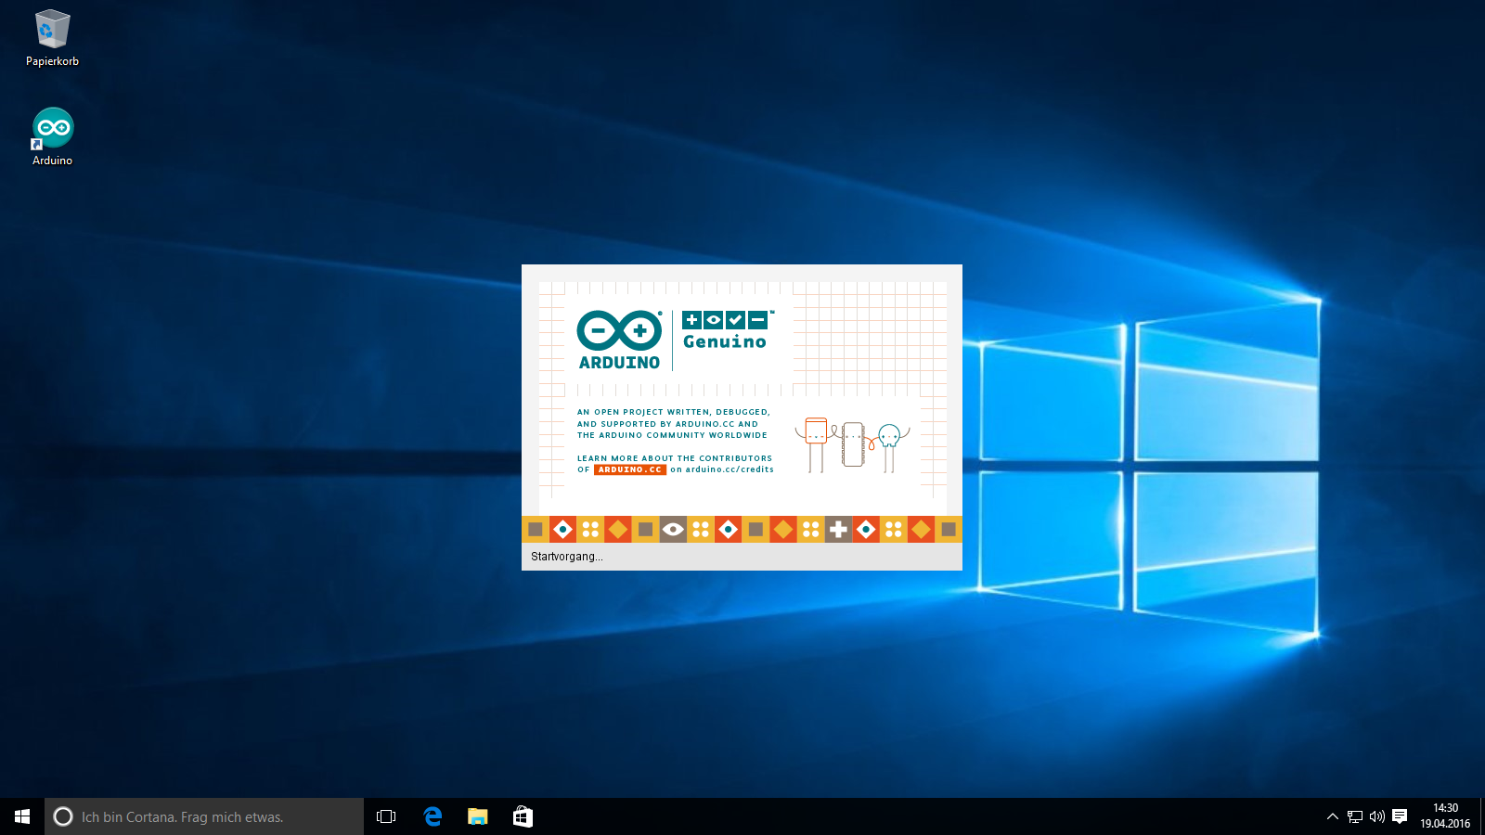Click the Arduino infinity logo on splash
The height and width of the screenshot is (835, 1485).
[619, 331]
